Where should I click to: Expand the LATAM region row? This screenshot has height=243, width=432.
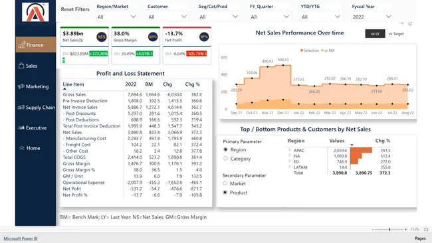tap(290, 167)
